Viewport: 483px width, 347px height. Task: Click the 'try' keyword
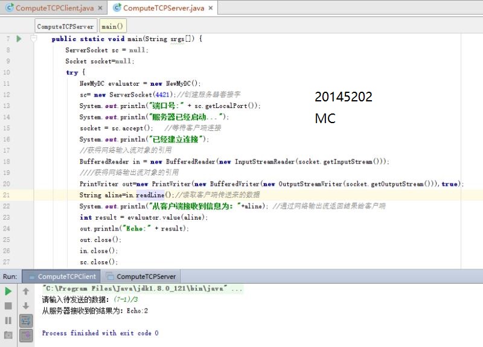72,72
